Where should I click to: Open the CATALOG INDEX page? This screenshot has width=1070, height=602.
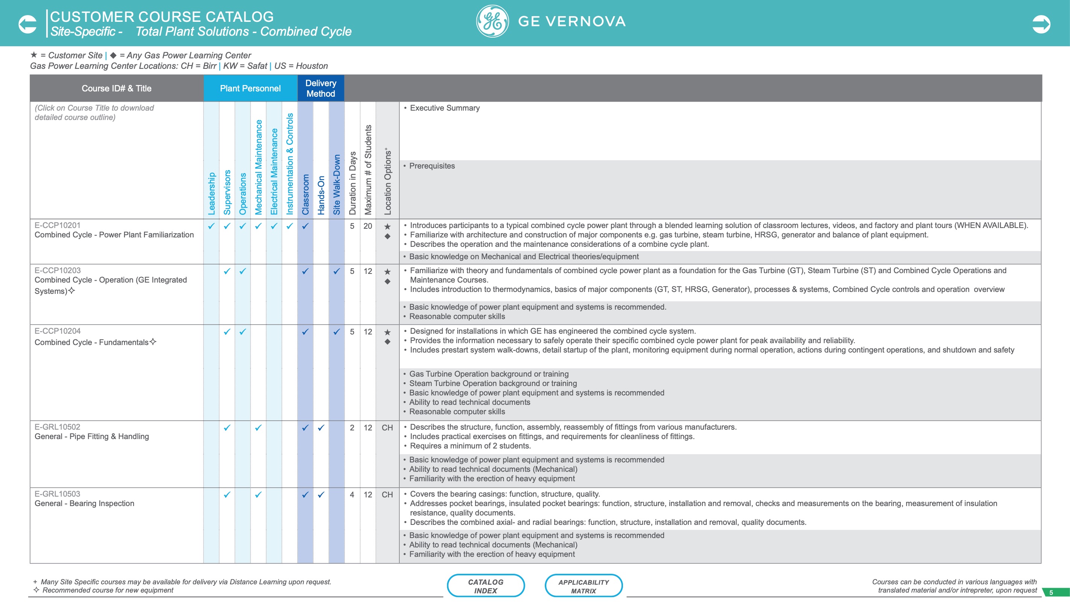486,585
